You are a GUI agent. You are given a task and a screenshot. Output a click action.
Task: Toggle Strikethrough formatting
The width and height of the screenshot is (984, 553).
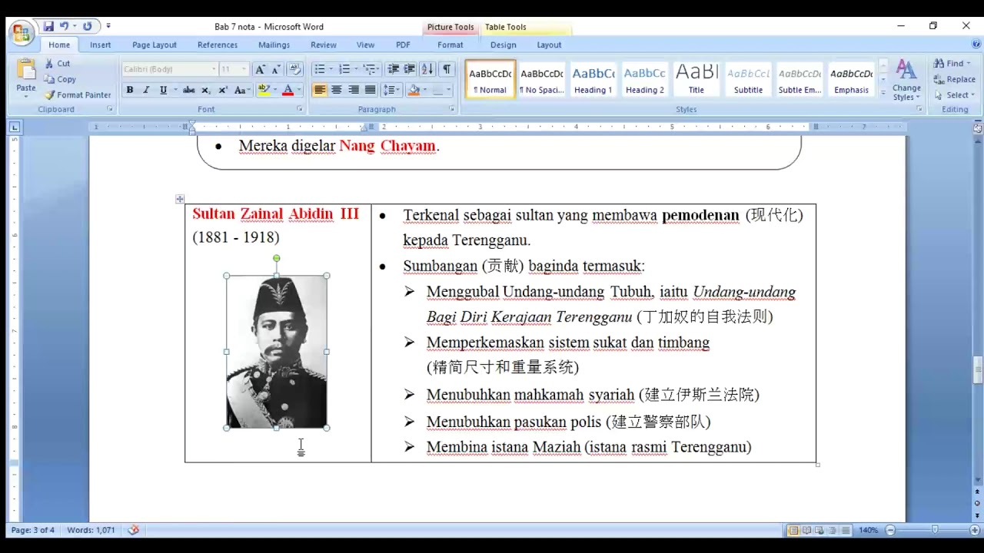(189, 90)
